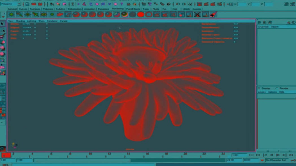Viewport: 296px width, 166px height.
Task: Create a directional light from the shelf
Action: tap(19, 14)
